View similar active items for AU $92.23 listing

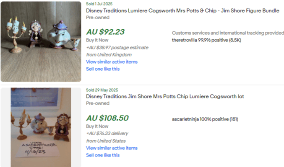[x=112, y=62]
